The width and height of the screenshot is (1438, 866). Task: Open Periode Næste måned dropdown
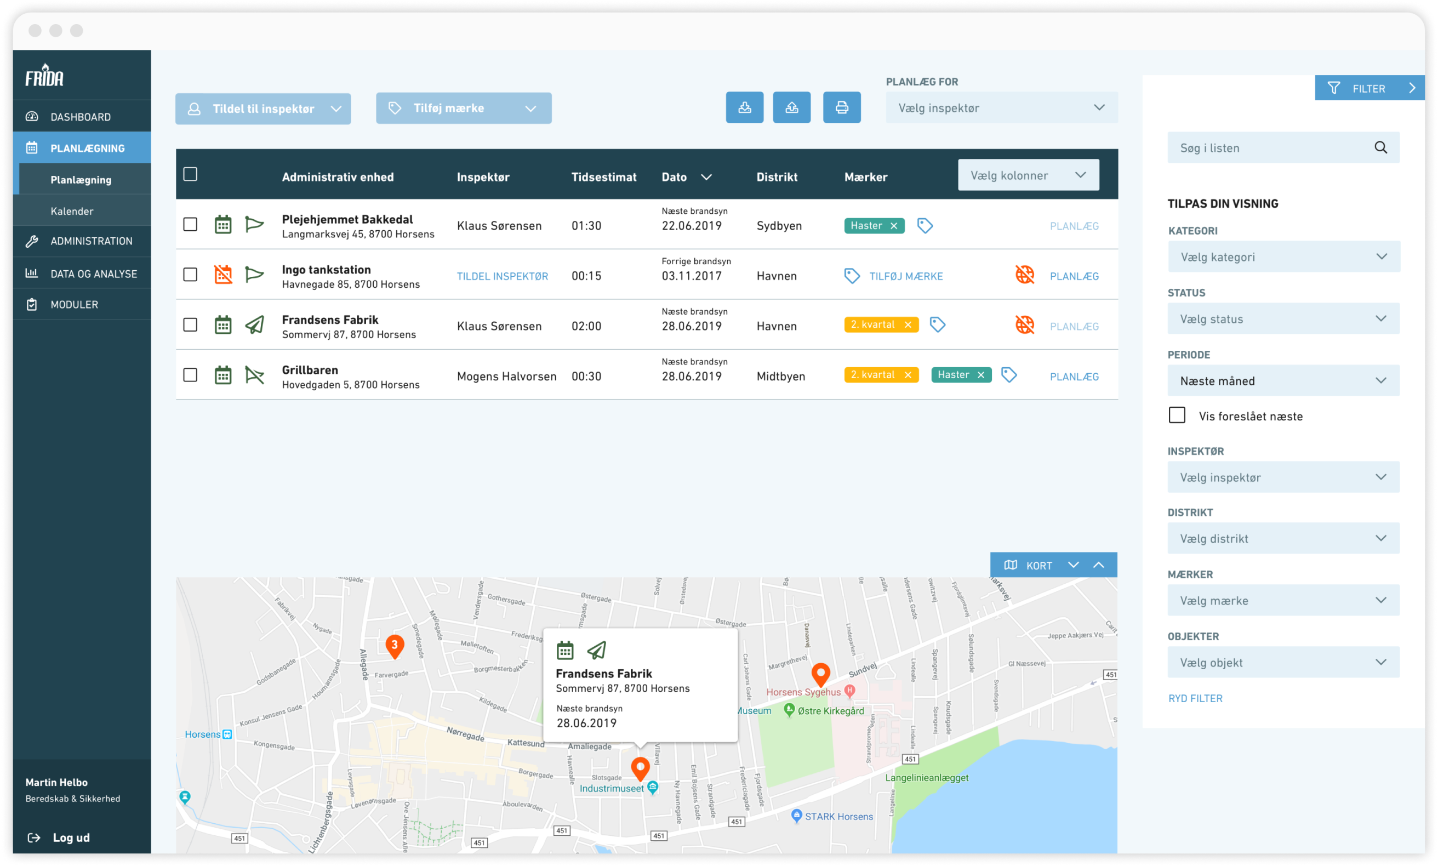(1283, 380)
